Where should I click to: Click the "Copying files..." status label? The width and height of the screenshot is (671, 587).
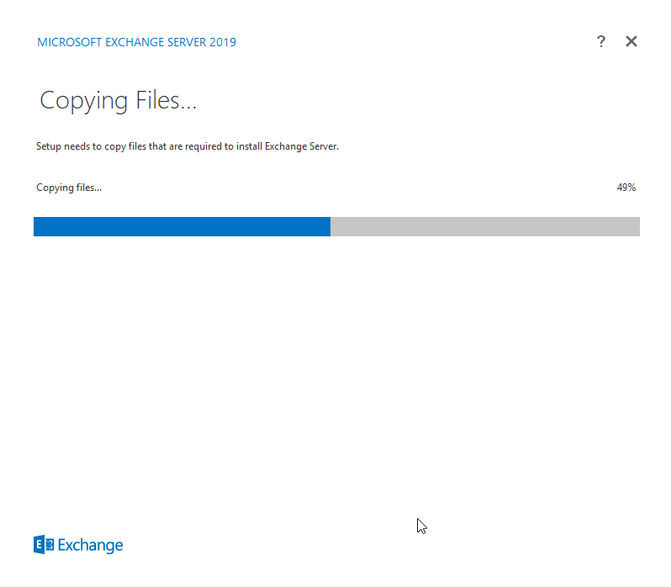point(69,188)
